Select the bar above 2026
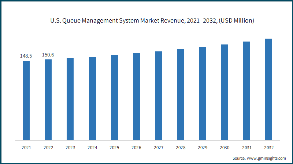The width and height of the screenshot is (293, 164). 136,97
